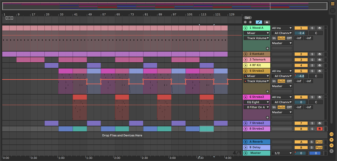Image resolution: width=337 pixels, height=161 pixels.
Task: Add automation lane on 1 Wood A track
Action: pos(267,48)
